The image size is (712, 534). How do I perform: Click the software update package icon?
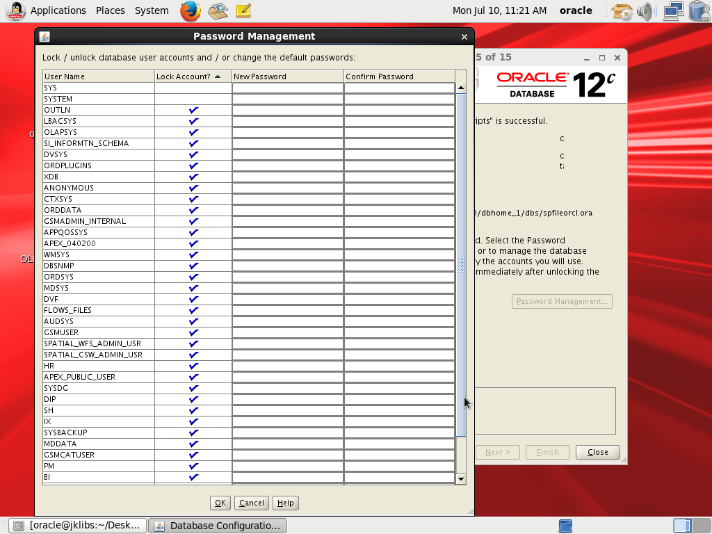pyautogui.click(x=622, y=11)
